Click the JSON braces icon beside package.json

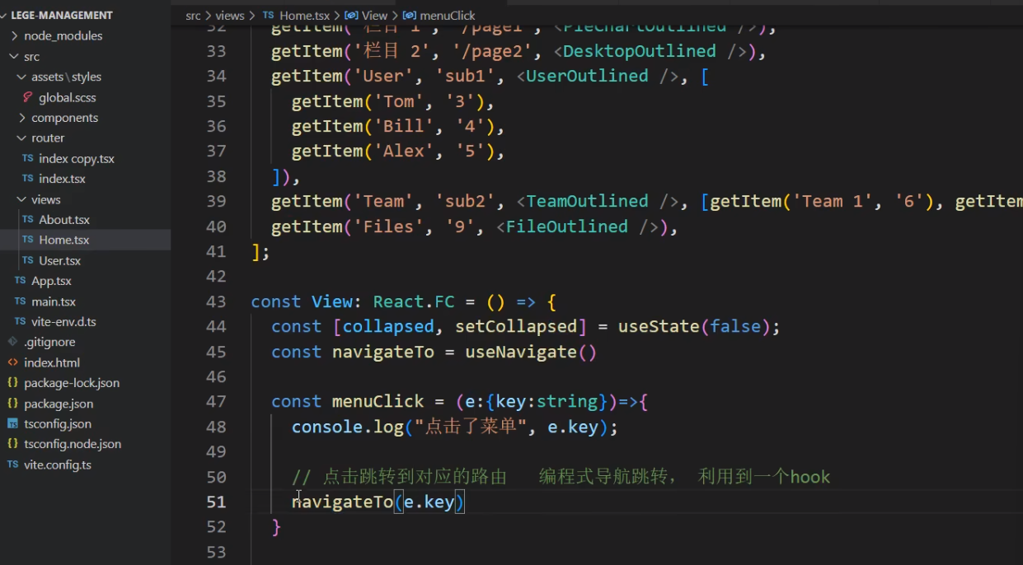tap(12, 404)
